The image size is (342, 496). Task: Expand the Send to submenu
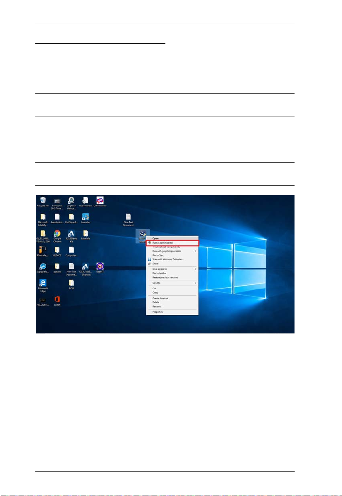[172, 283]
